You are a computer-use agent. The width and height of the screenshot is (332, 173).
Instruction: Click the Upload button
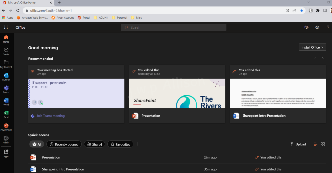point(298,144)
